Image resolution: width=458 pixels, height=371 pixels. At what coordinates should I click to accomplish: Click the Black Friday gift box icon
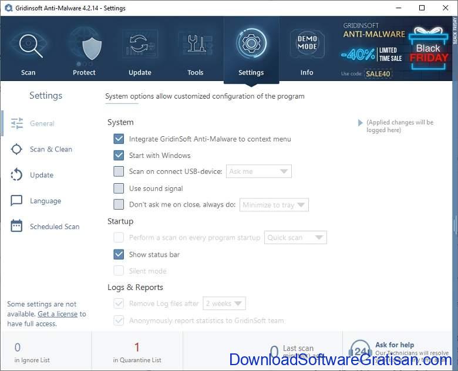428,49
